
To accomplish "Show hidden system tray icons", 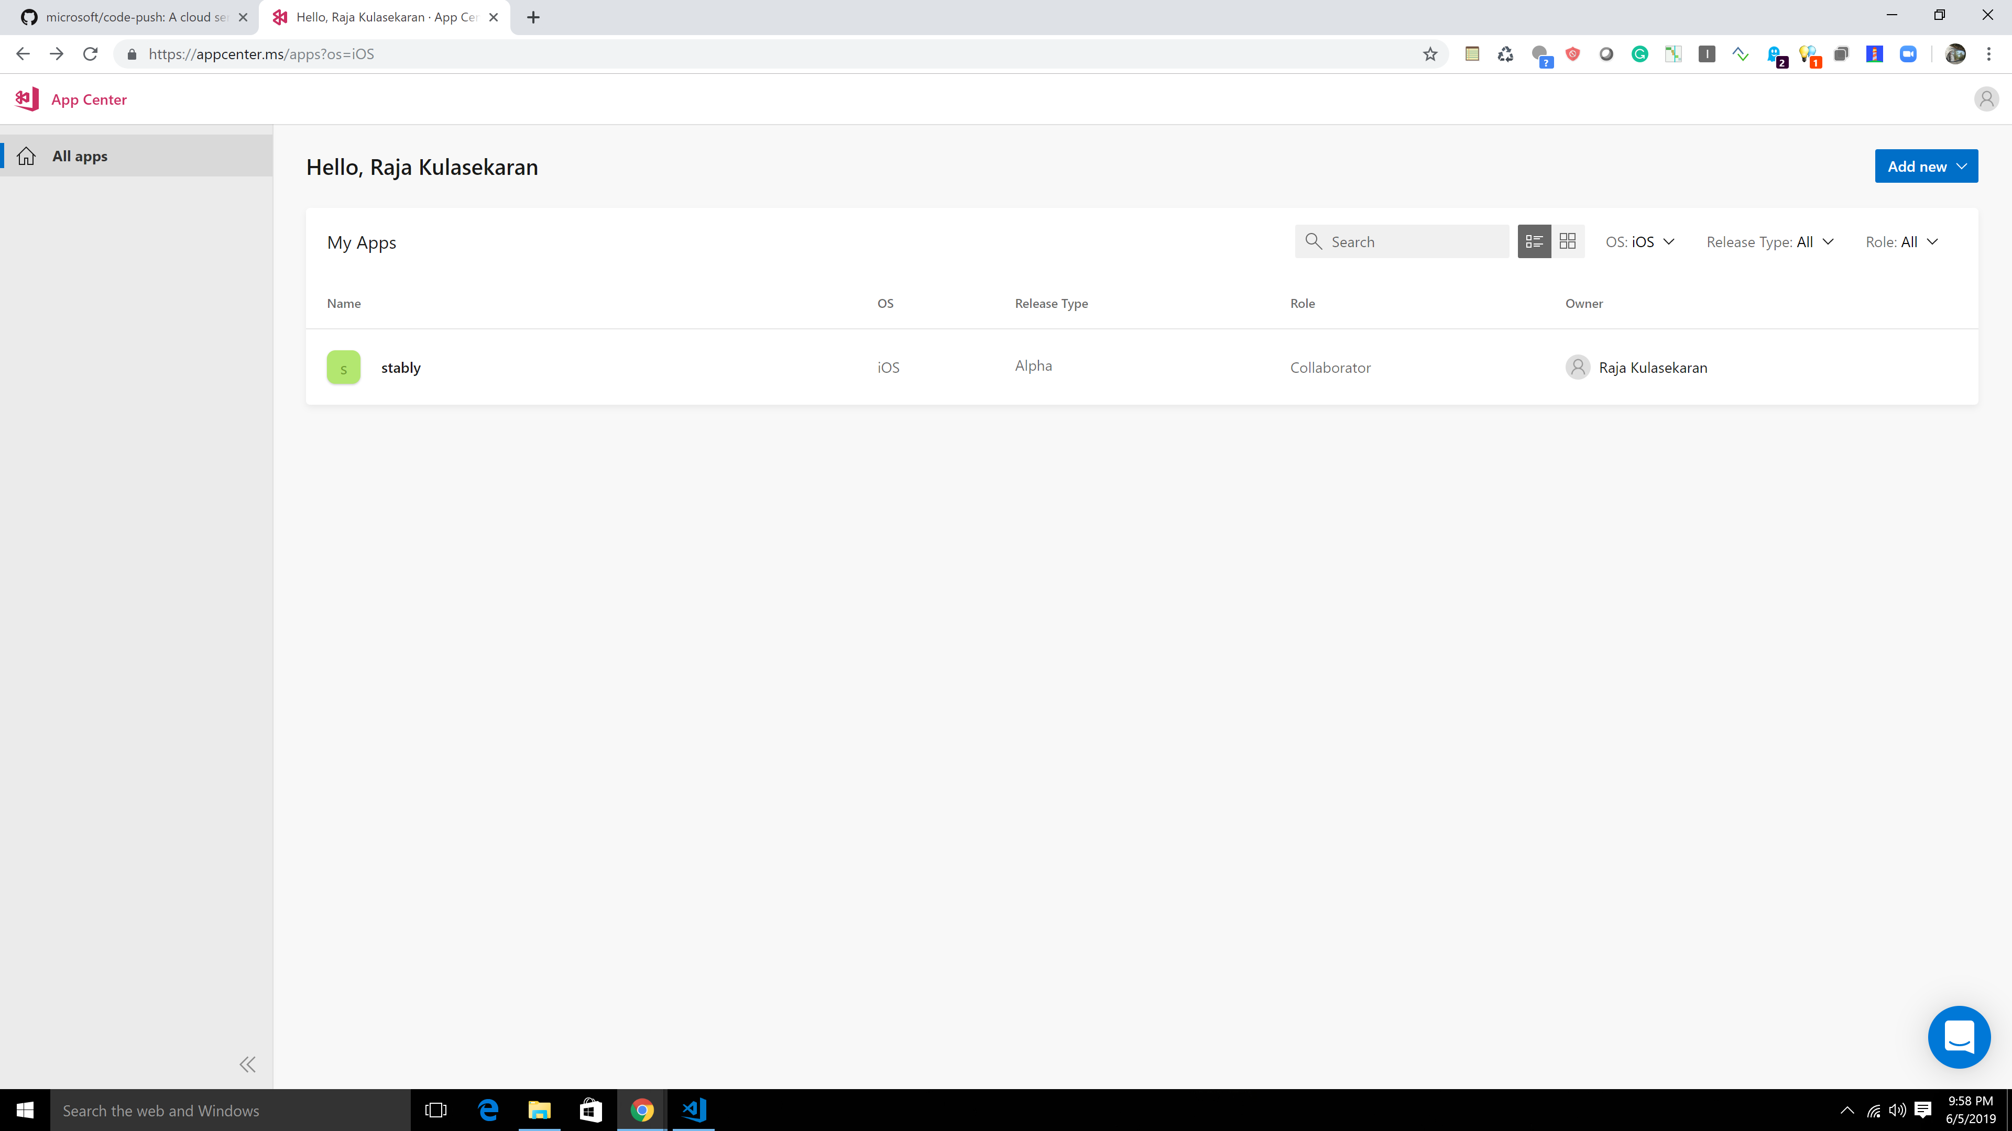I will 1847,1110.
